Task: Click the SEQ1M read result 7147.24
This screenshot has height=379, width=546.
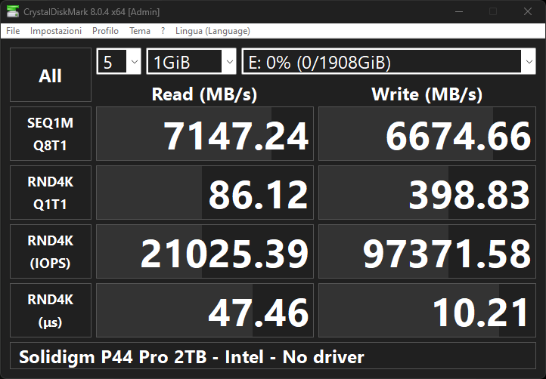Action: [204, 134]
